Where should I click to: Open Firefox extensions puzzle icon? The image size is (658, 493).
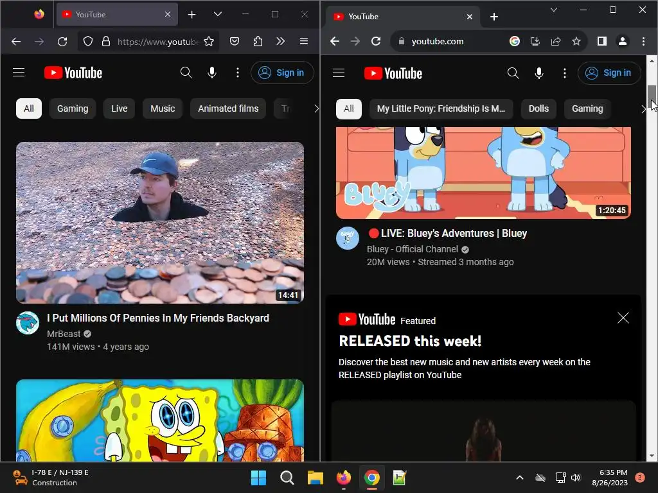pos(258,41)
